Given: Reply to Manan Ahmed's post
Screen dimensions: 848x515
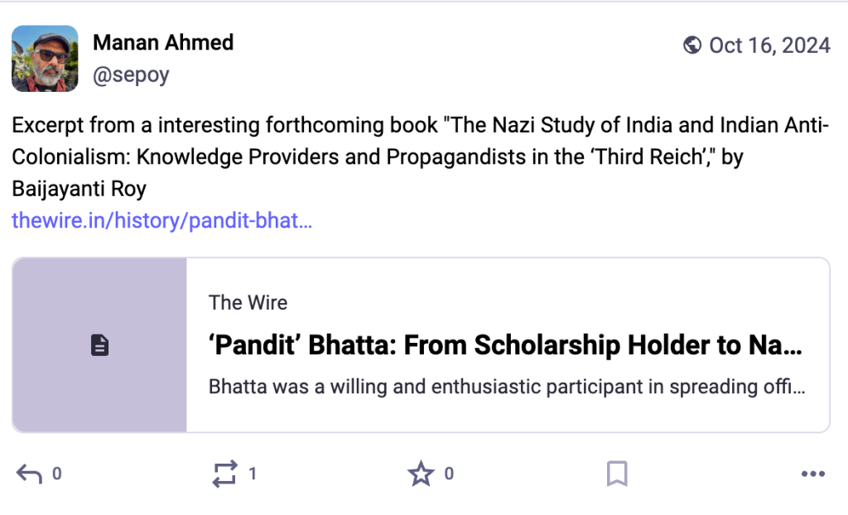Looking at the screenshot, I should tap(29, 474).
